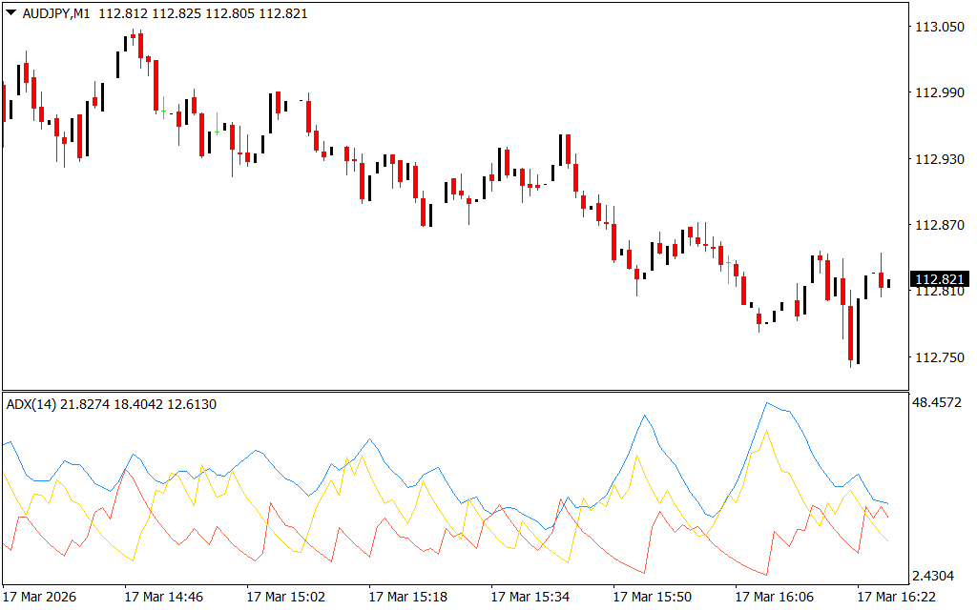The height and width of the screenshot is (610, 977).
Task: Click the 48.4572 ADX scale value
Action: (x=941, y=404)
